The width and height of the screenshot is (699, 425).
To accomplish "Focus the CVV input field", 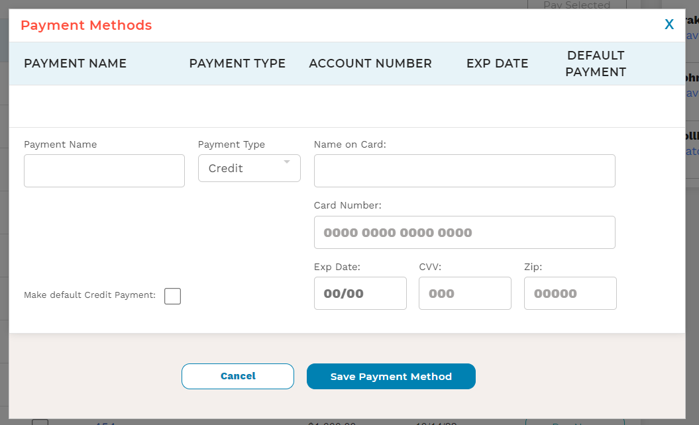I will pos(464,293).
